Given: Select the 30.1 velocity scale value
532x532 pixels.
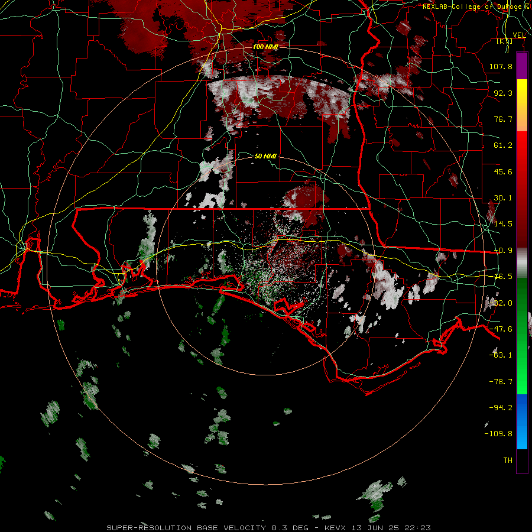Looking at the screenshot, I should pyautogui.click(x=503, y=197).
